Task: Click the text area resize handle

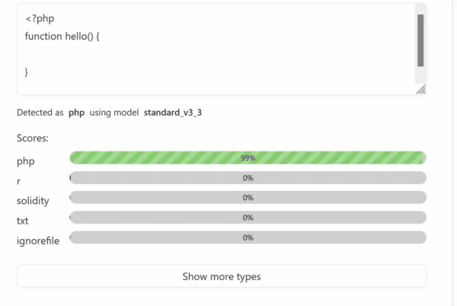Action: click(421, 90)
